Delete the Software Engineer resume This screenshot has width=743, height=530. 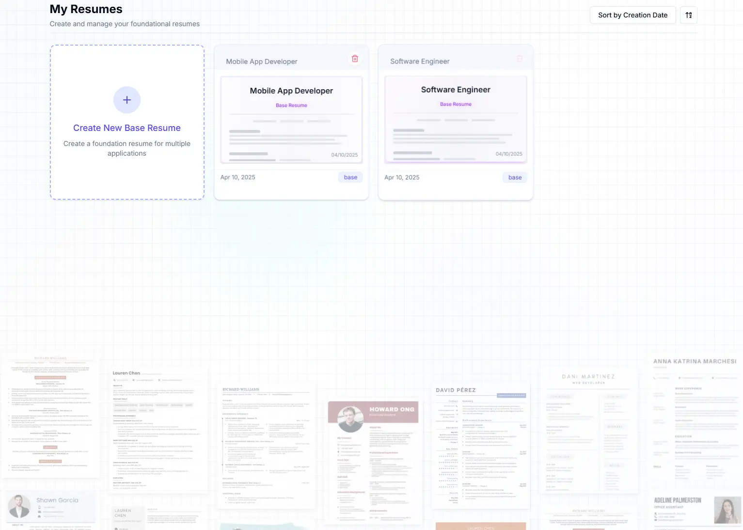point(519,59)
